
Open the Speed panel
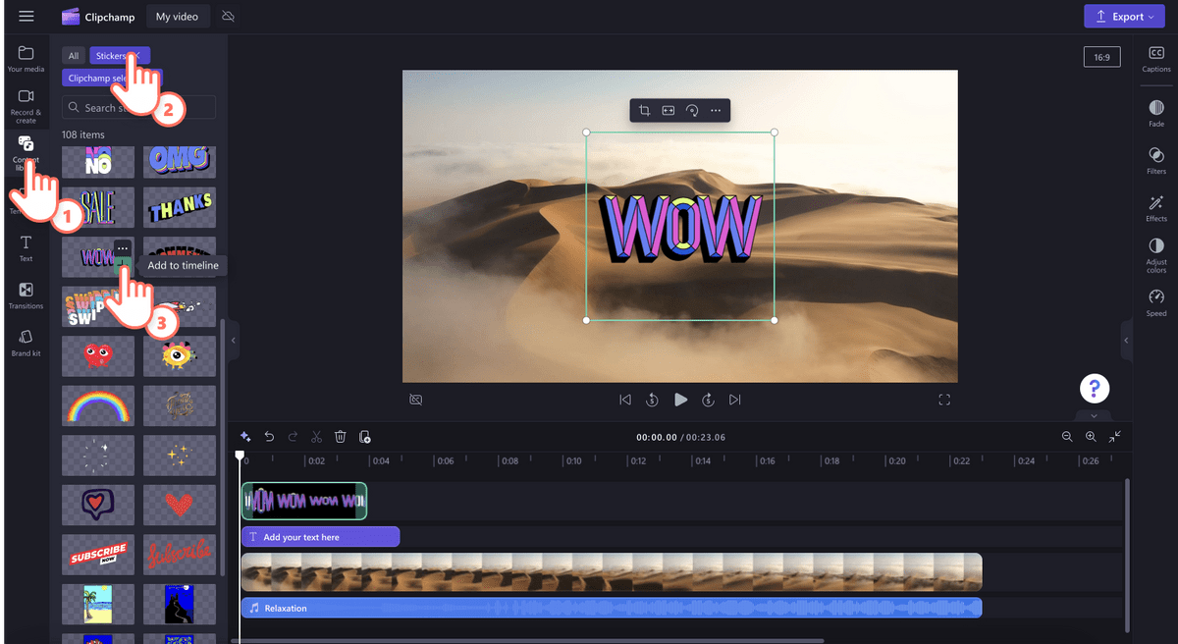(1155, 304)
